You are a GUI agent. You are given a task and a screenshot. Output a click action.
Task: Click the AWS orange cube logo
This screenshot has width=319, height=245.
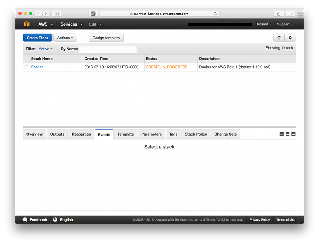26,24
